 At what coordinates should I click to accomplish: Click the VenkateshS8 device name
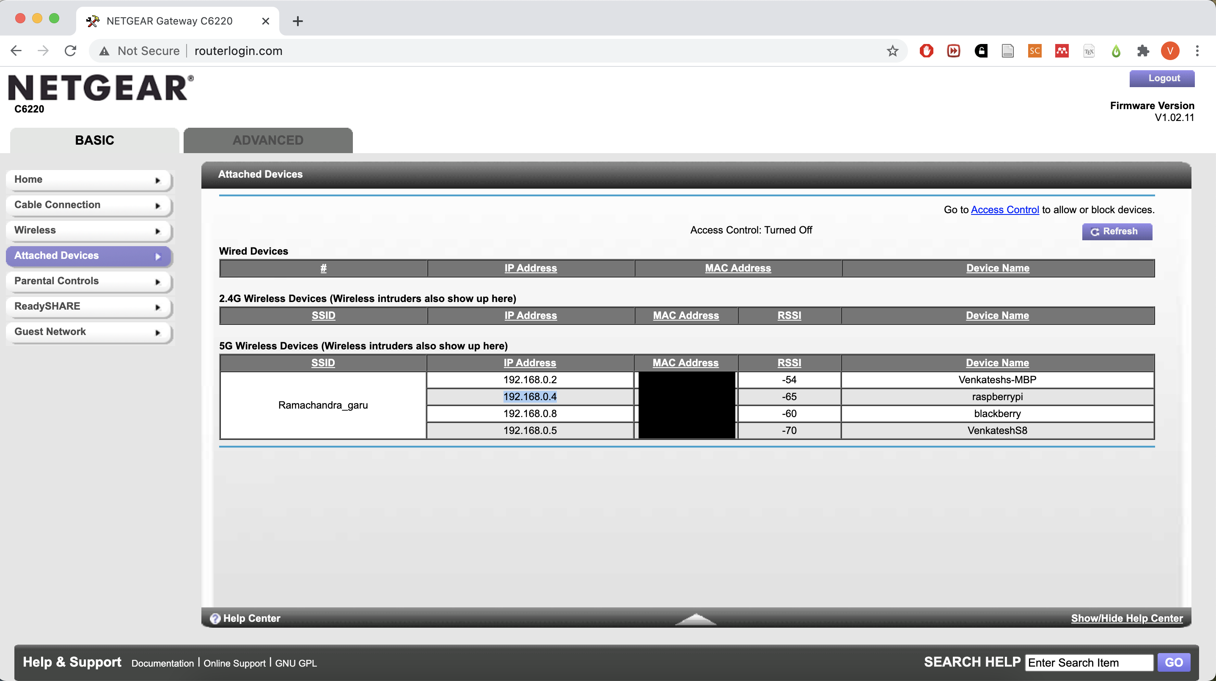(997, 431)
